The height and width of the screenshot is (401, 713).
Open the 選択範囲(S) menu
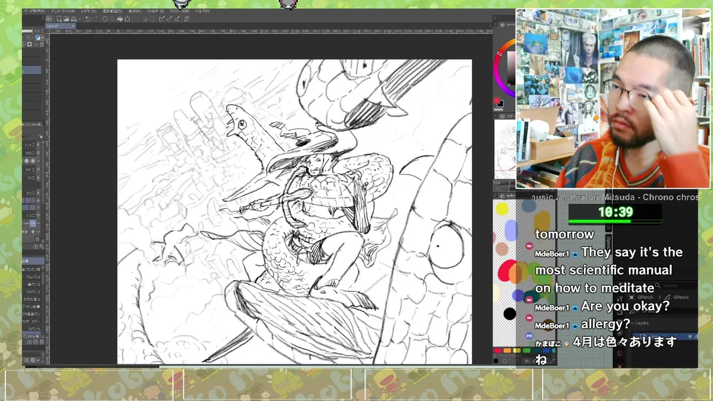112,11
